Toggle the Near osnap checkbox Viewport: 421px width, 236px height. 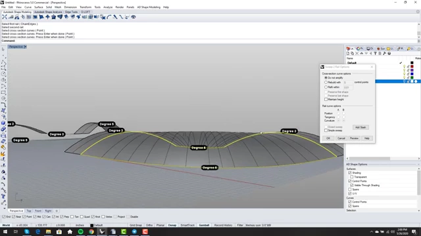[13, 217]
